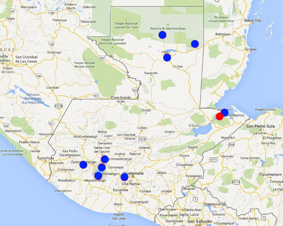283x226 pixels.
Task: Click blue marker west of Guatemala City
Action: pos(124,177)
